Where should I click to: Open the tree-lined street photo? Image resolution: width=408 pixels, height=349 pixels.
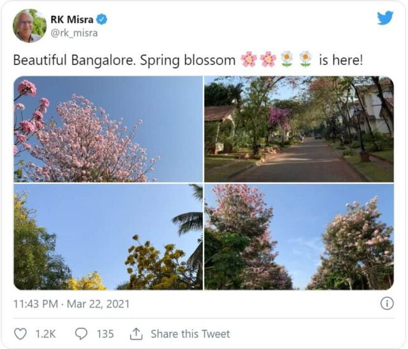coord(298,129)
